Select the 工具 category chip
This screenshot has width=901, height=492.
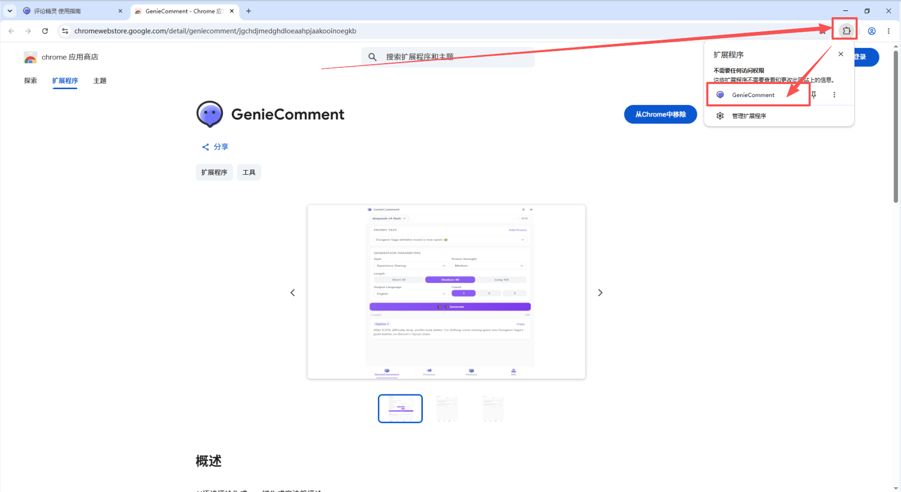249,172
